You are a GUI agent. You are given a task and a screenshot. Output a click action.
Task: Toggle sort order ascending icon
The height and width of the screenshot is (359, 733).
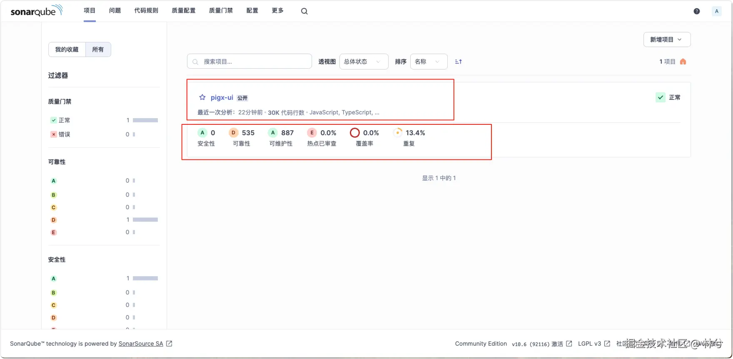[x=459, y=62]
